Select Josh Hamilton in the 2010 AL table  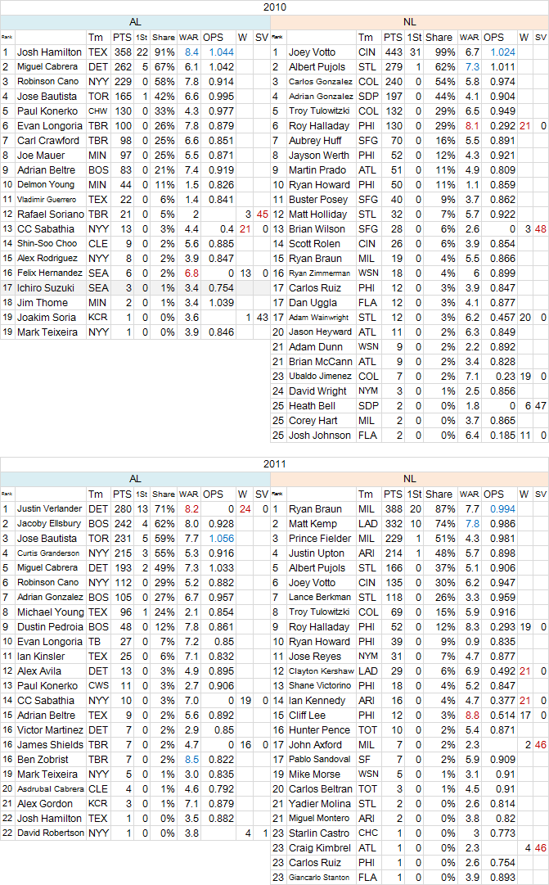(50, 52)
